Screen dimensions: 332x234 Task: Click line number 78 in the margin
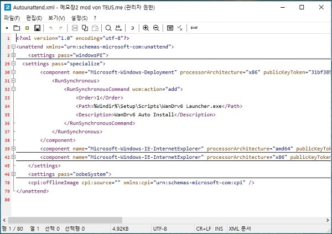pyautogui.click(x=7, y=183)
